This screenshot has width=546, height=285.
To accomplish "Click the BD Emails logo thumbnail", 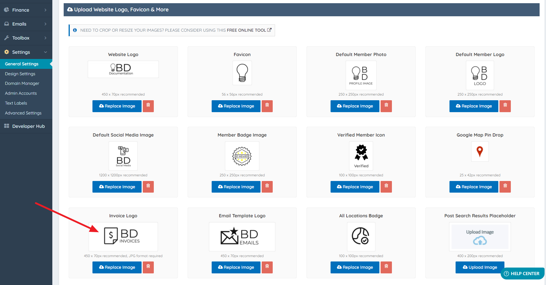I will (242, 236).
